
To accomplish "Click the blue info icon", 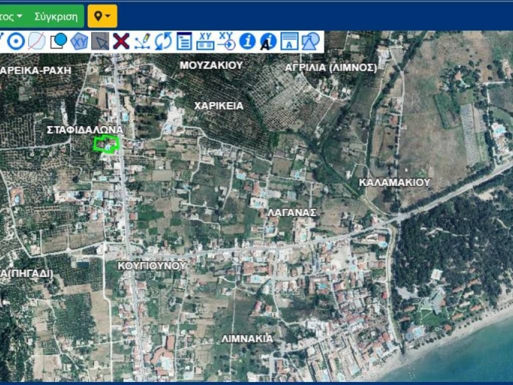I will coord(247,41).
